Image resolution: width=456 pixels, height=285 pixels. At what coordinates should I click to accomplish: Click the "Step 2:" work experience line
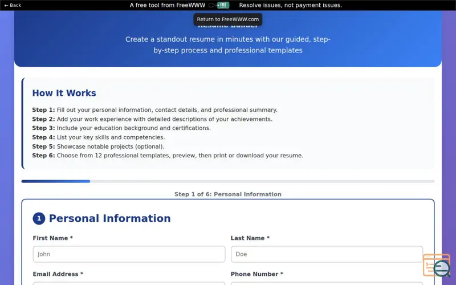tap(152, 119)
